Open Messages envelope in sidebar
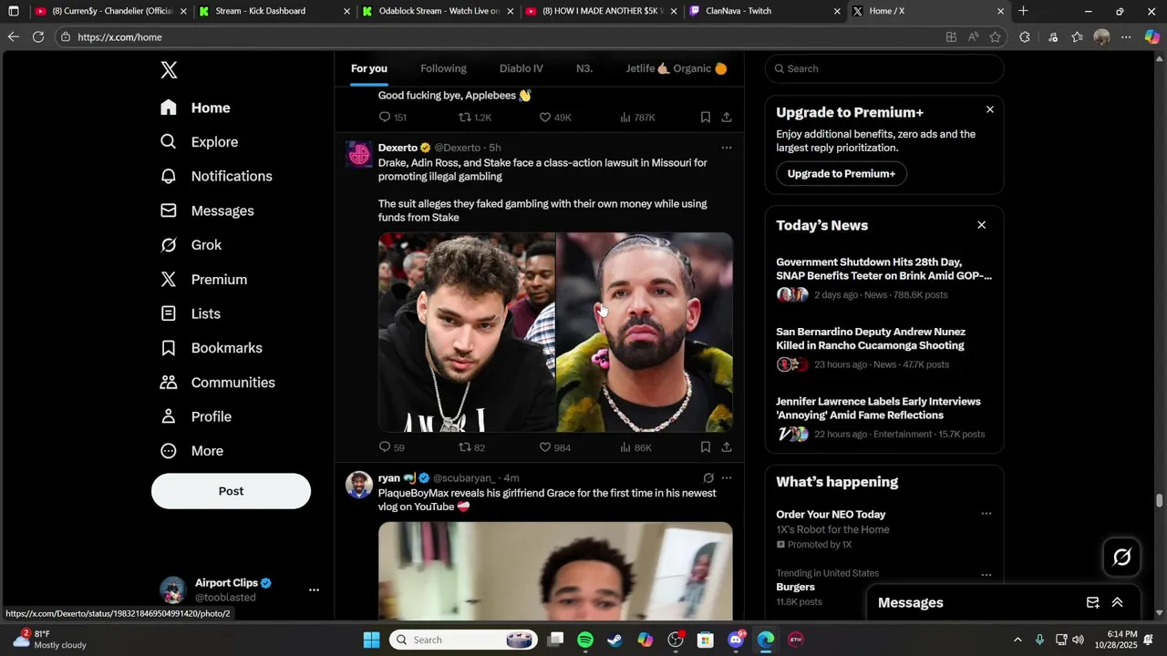 tap(169, 210)
